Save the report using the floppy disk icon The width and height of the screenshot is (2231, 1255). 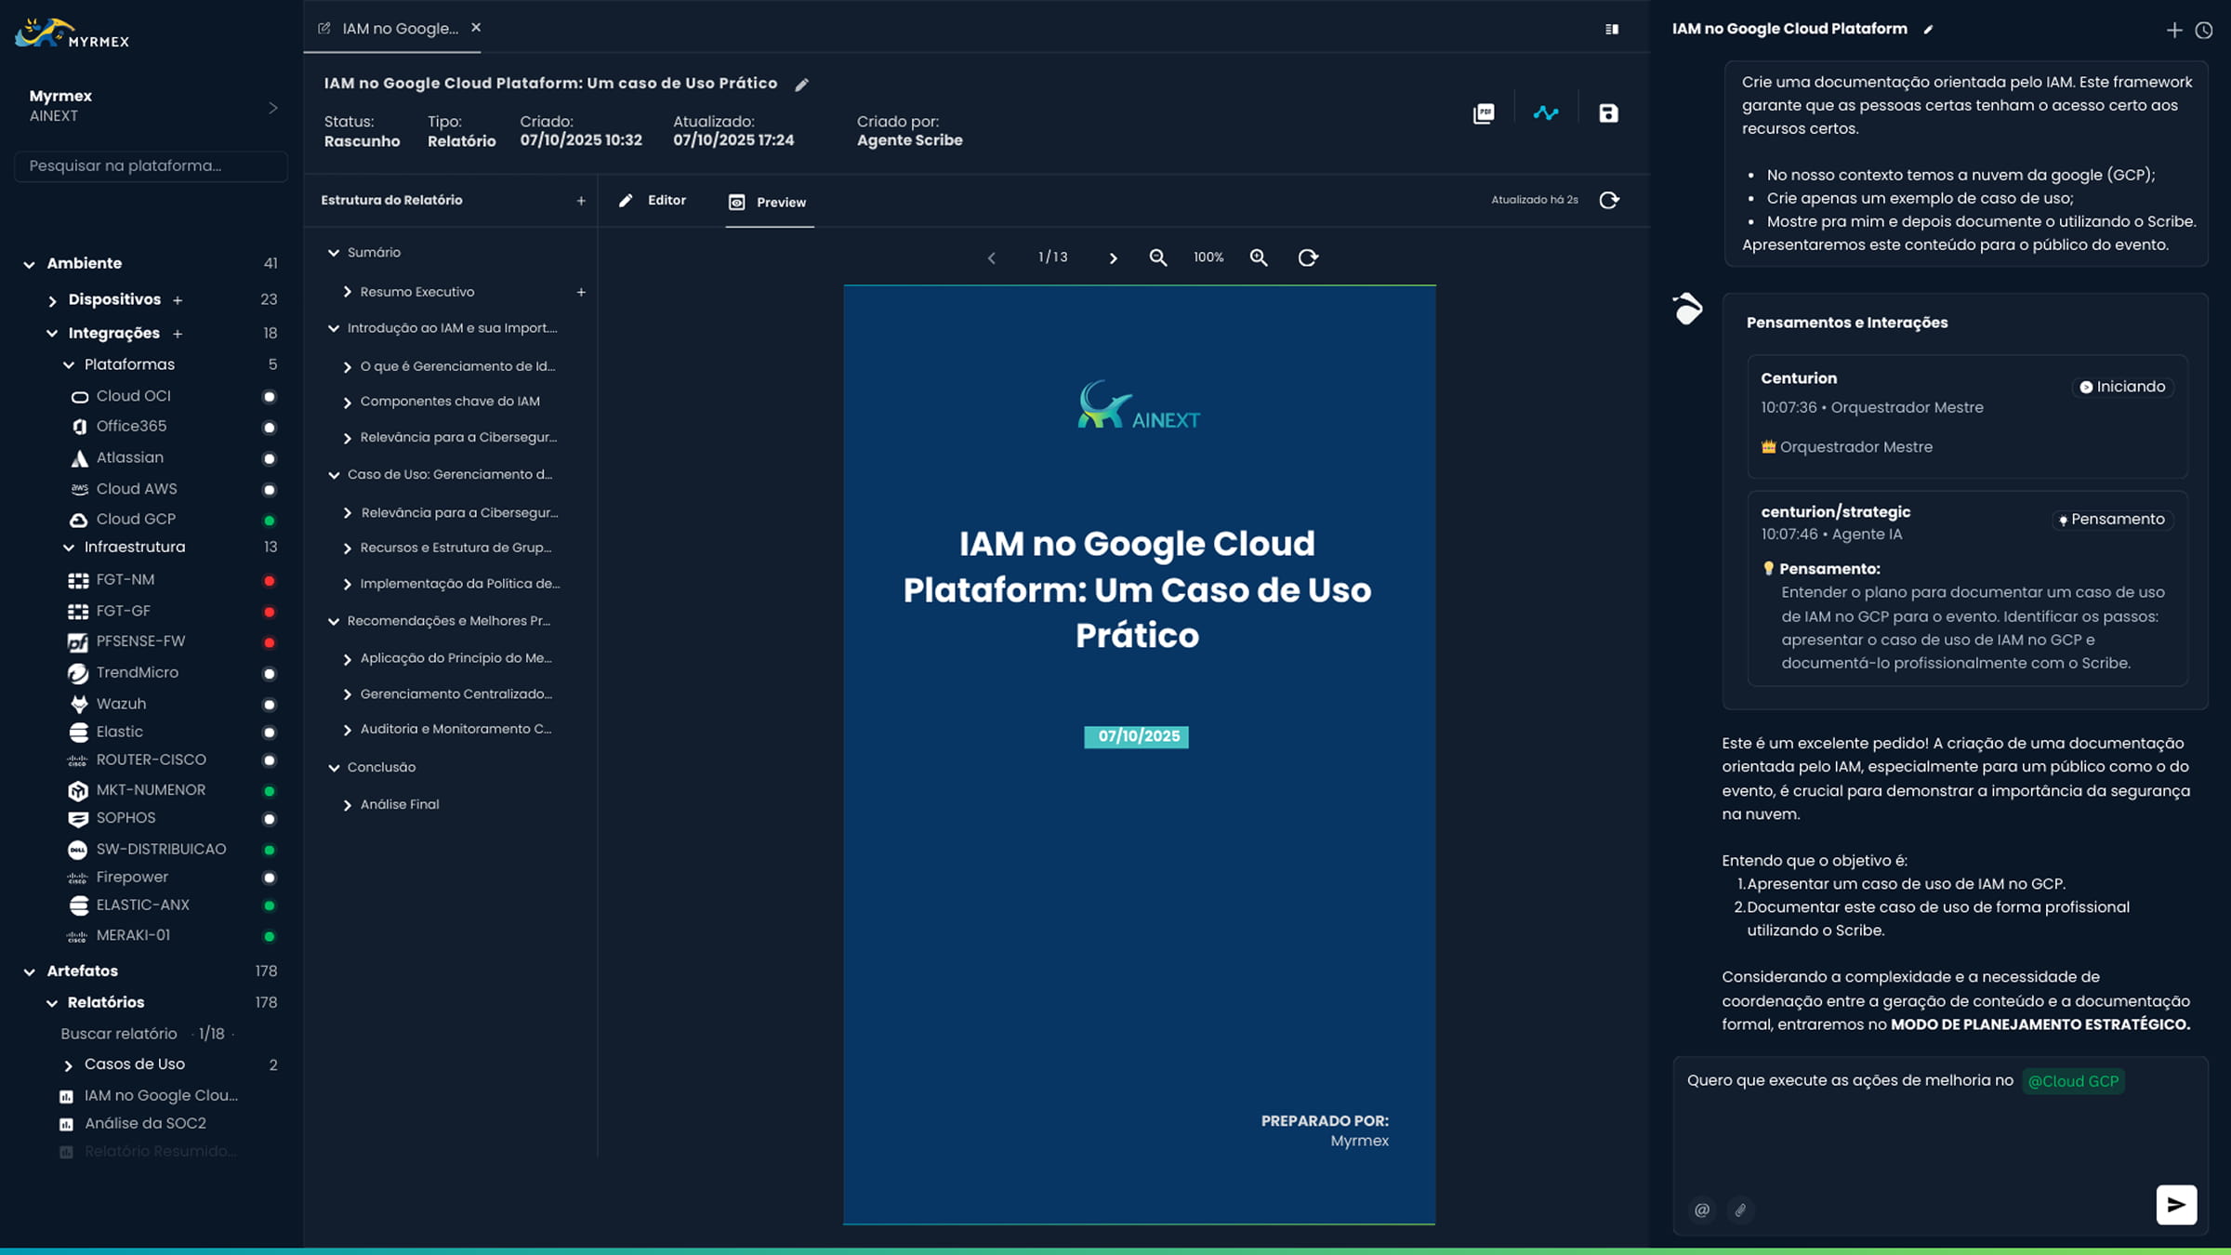click(1609, 112)
